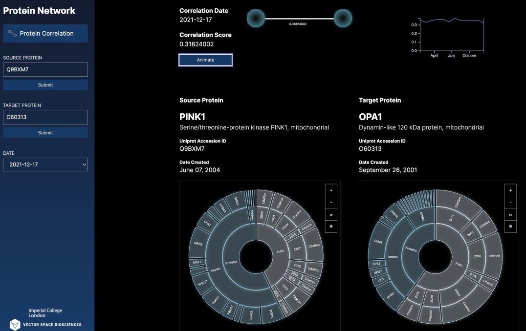Click the bottom target icon on PINK1 chart controls
The height and width of the screenshot is (331, 526).
331,227
